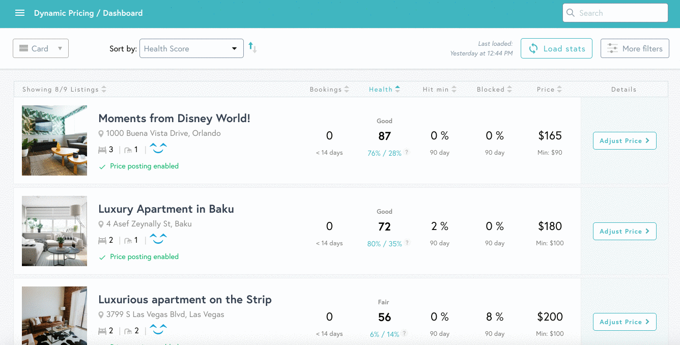Image resolution: width=680 pixels, height=345 pixels.
Task: Click the health score 56
Action: coord(384,317)
